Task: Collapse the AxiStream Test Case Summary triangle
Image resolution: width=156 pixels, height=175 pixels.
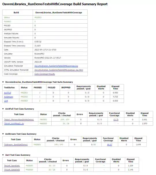Action: click(3, 134)
